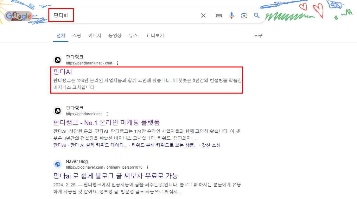Click the 판다랭크 site favicon

pos(57,60)
